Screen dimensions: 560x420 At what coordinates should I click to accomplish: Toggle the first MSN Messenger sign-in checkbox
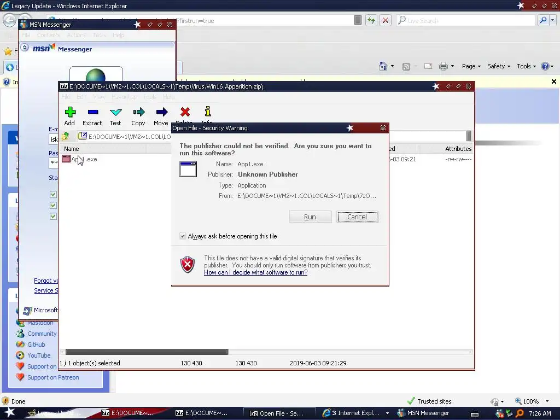coord(53,194)
